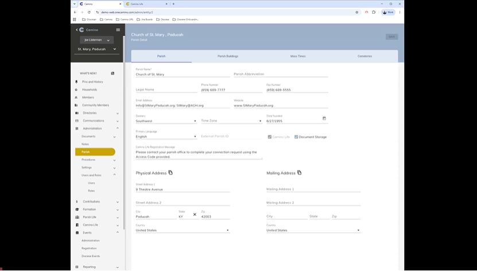Screen dimensions: 477x271
Task: Switch to the Cemeteries tab
Action: coord(364,56)
